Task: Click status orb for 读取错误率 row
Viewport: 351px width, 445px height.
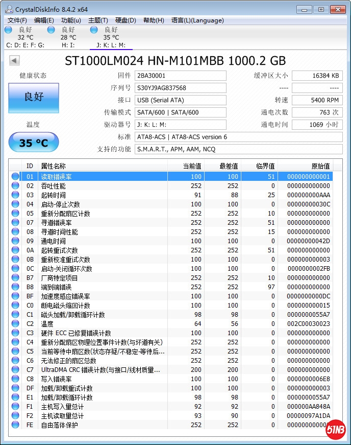Action: (x=15, y=177)
